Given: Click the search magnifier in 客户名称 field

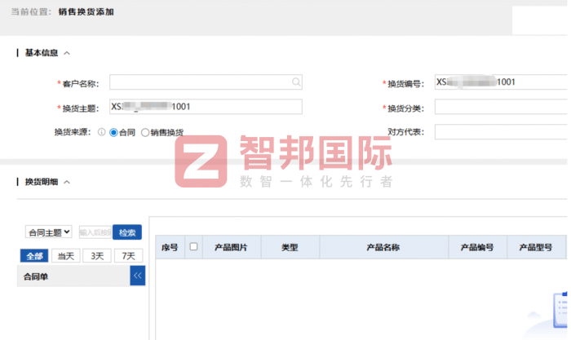Looking at the screenshot, I should point(295,82).
